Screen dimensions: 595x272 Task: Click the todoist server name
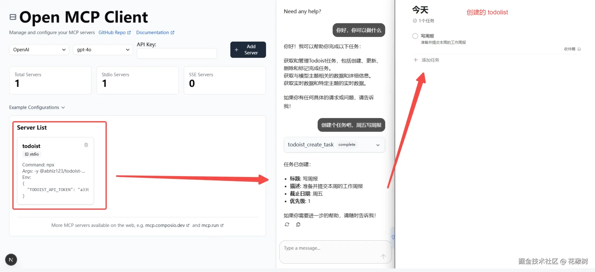(x=31, y=146)
